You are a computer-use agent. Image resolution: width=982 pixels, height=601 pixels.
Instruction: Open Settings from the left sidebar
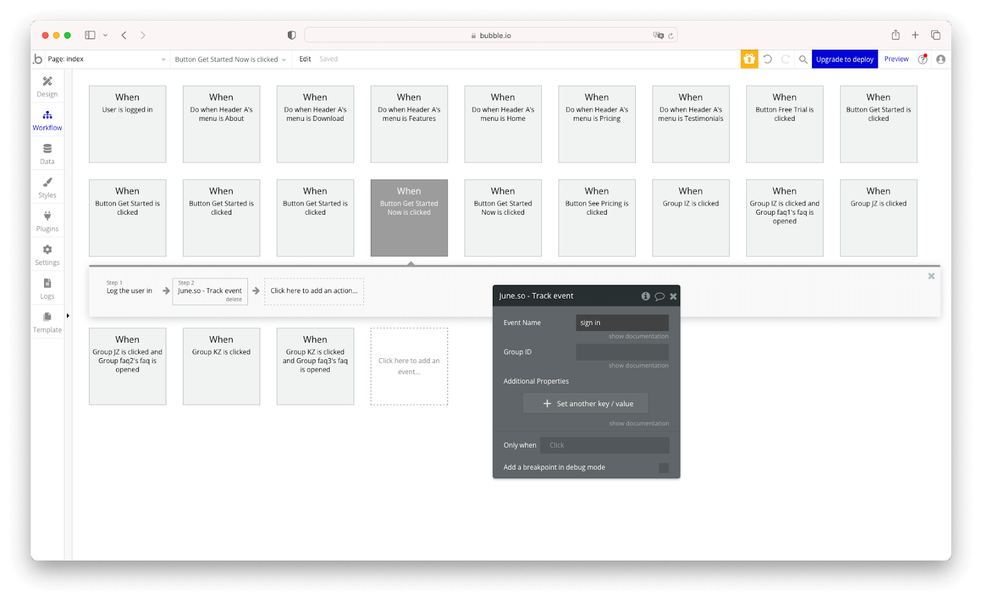coord(47,254)
